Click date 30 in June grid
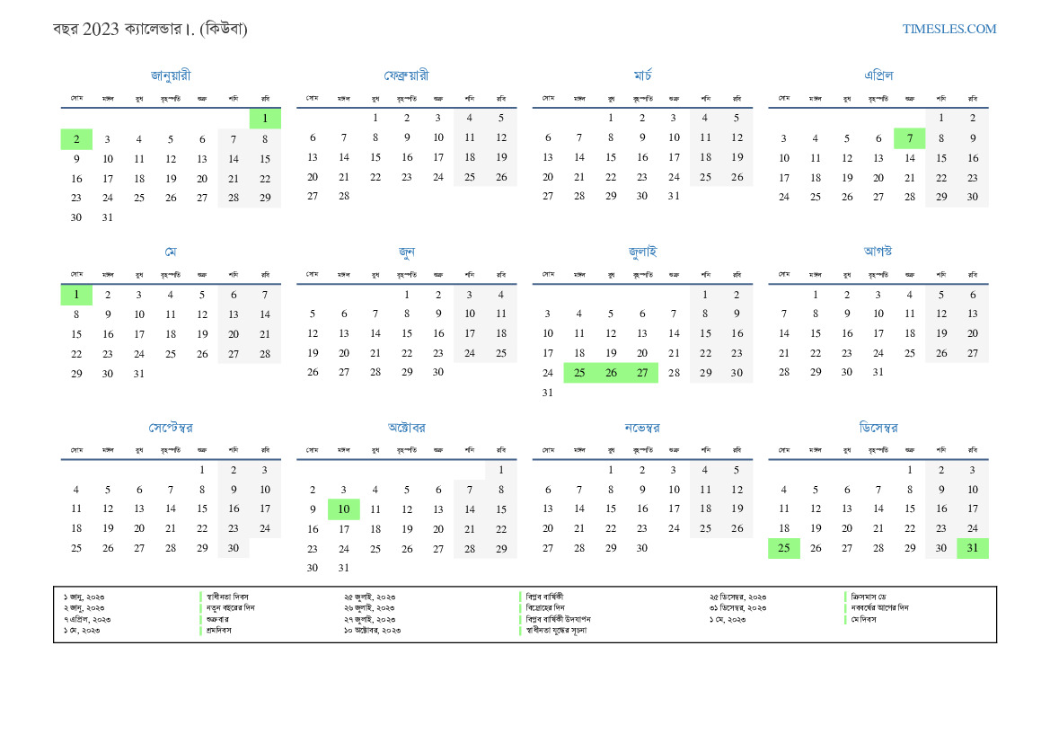The height and width of the screenshot is (743, 1050). coord(438,372)
